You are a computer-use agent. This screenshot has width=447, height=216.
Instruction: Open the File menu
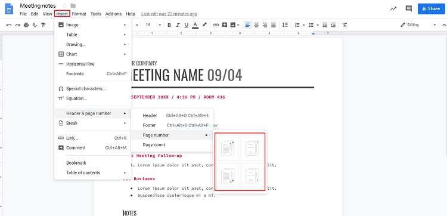[23, 14]
